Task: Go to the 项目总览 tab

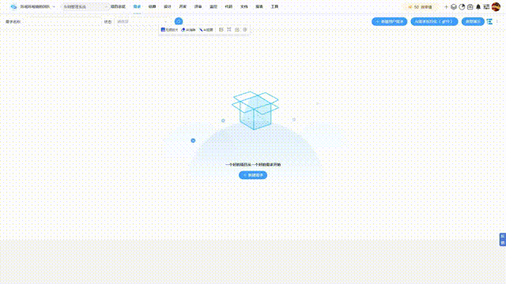Action: [x=118, y=6]
